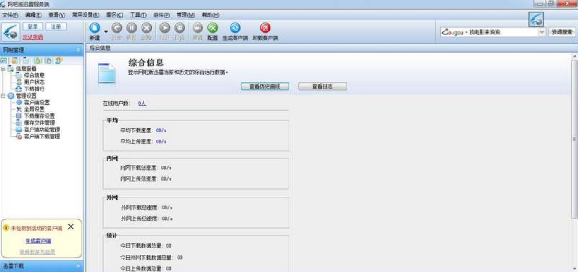Open the 管理(M) menu

186,15
